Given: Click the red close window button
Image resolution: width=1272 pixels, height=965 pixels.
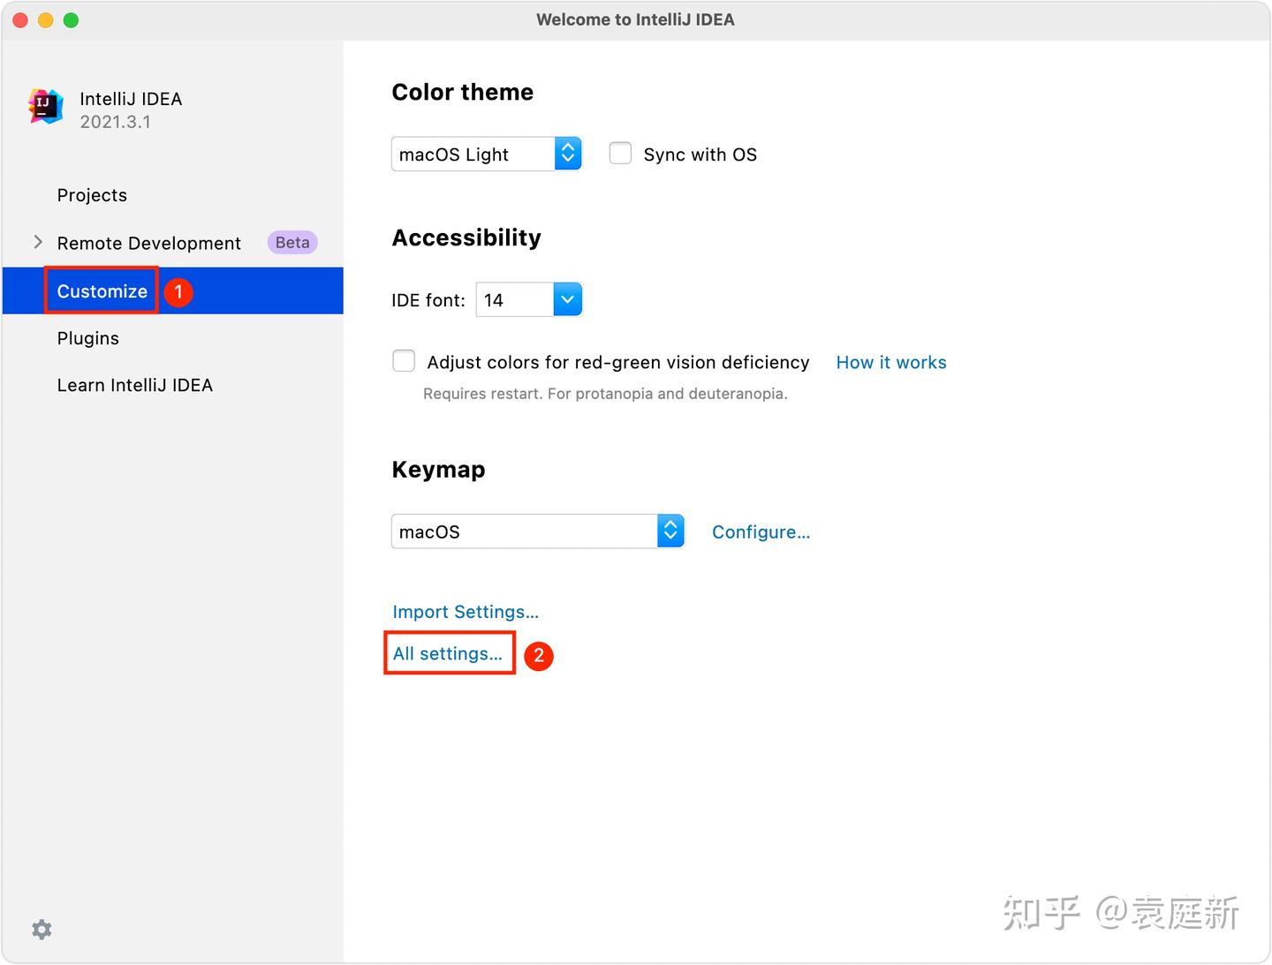Looking at the screenshot, I should click(20, 20).
